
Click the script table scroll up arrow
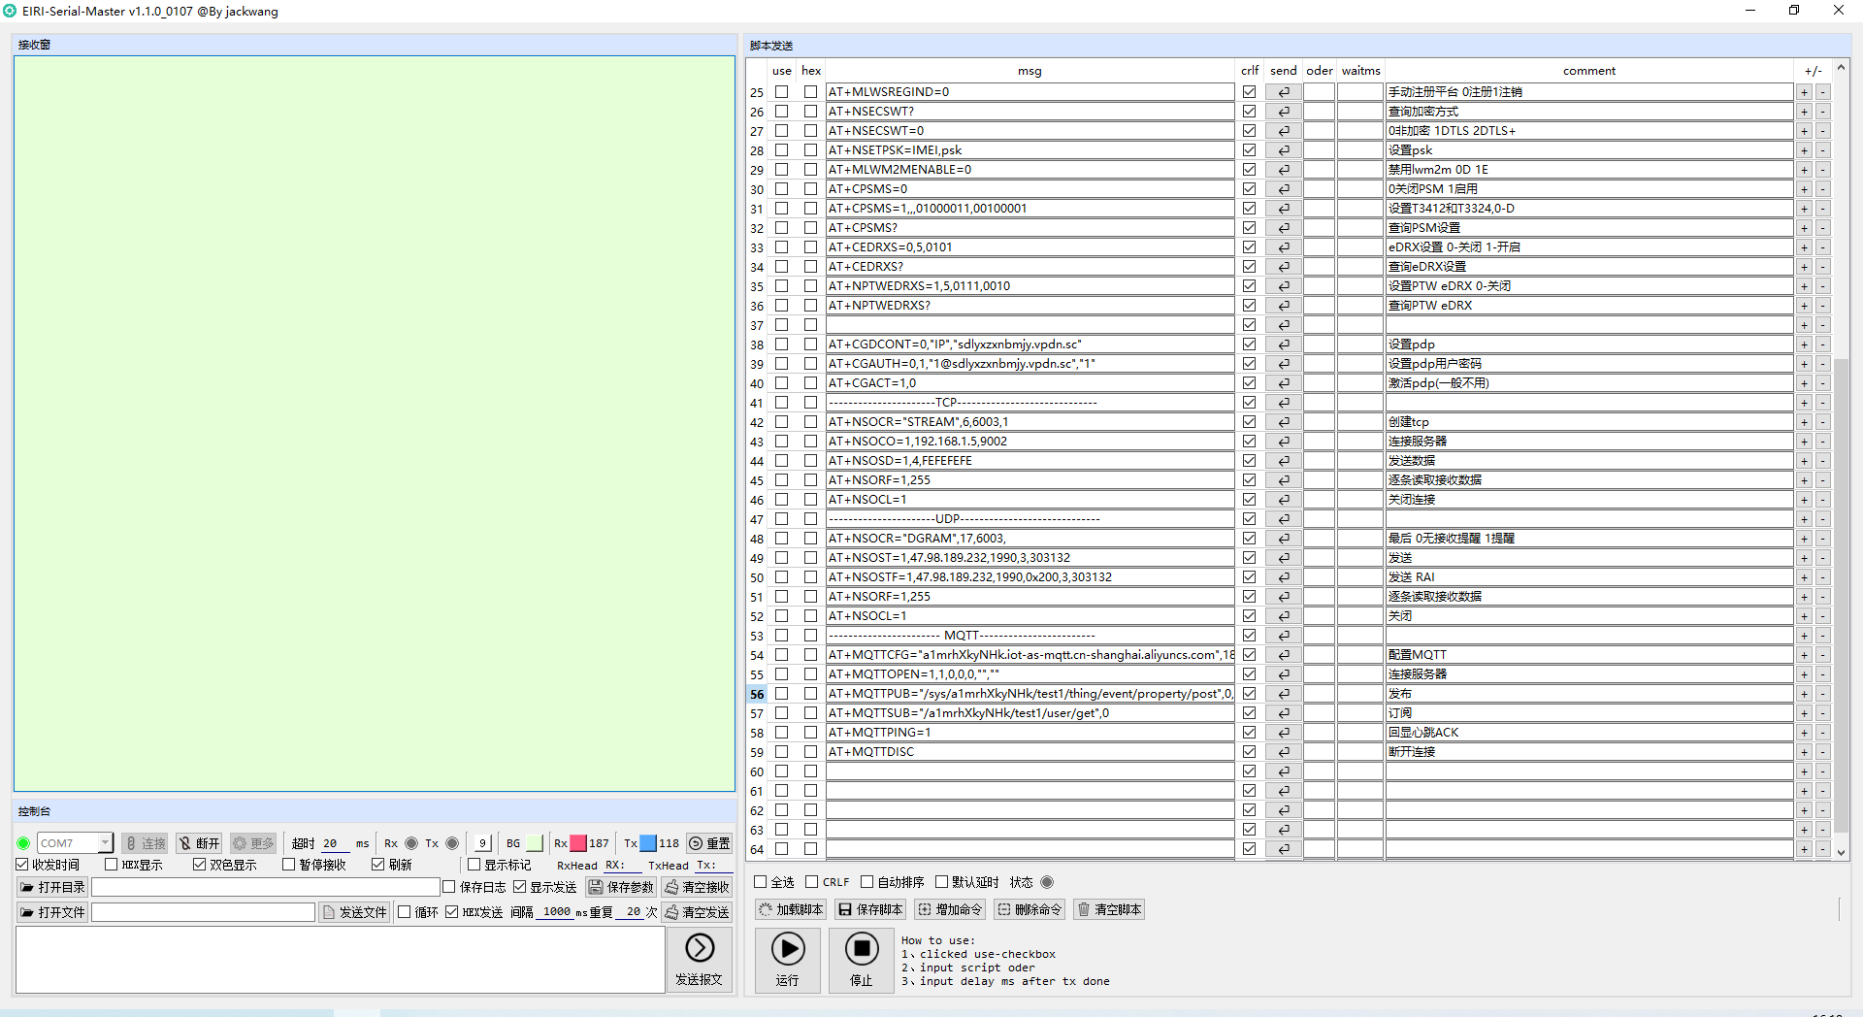1841,67
